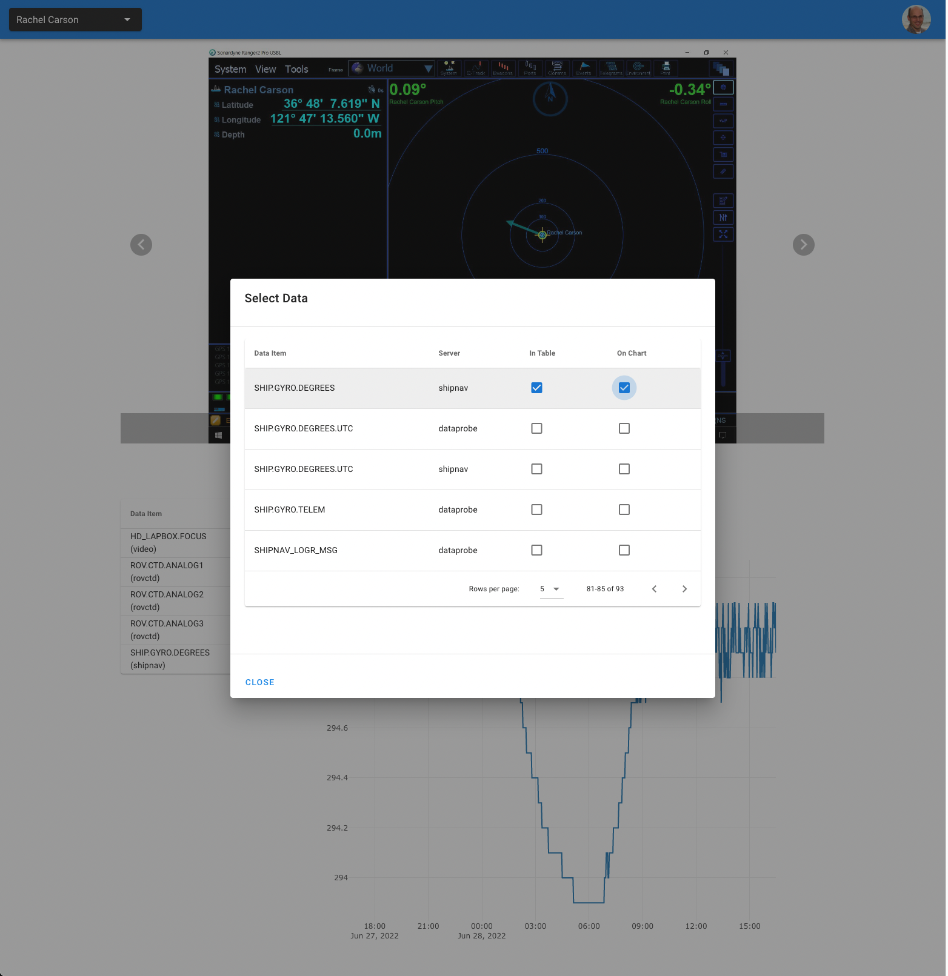
Task: Click SHIP.GYRO.TELEM row name
Action: pyautogui.click(x=290, y=510)
